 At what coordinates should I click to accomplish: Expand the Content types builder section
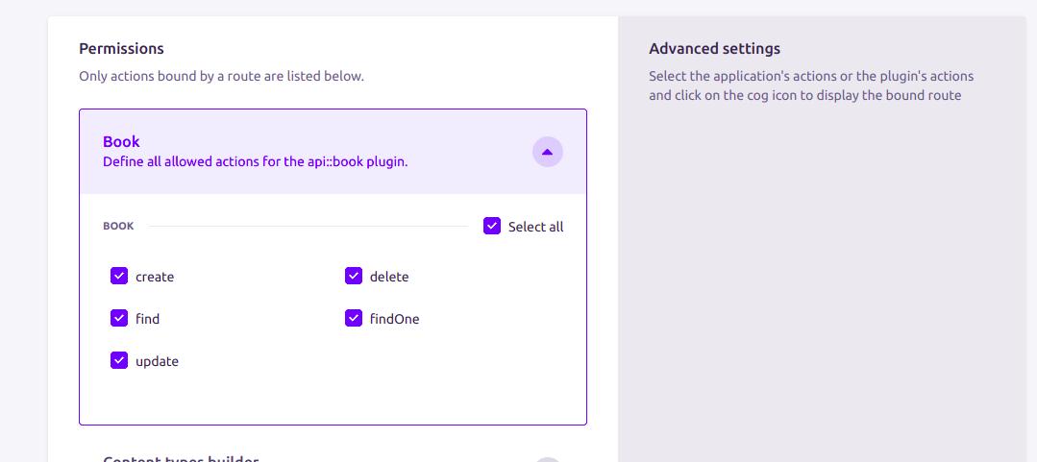tap(547, 459)
